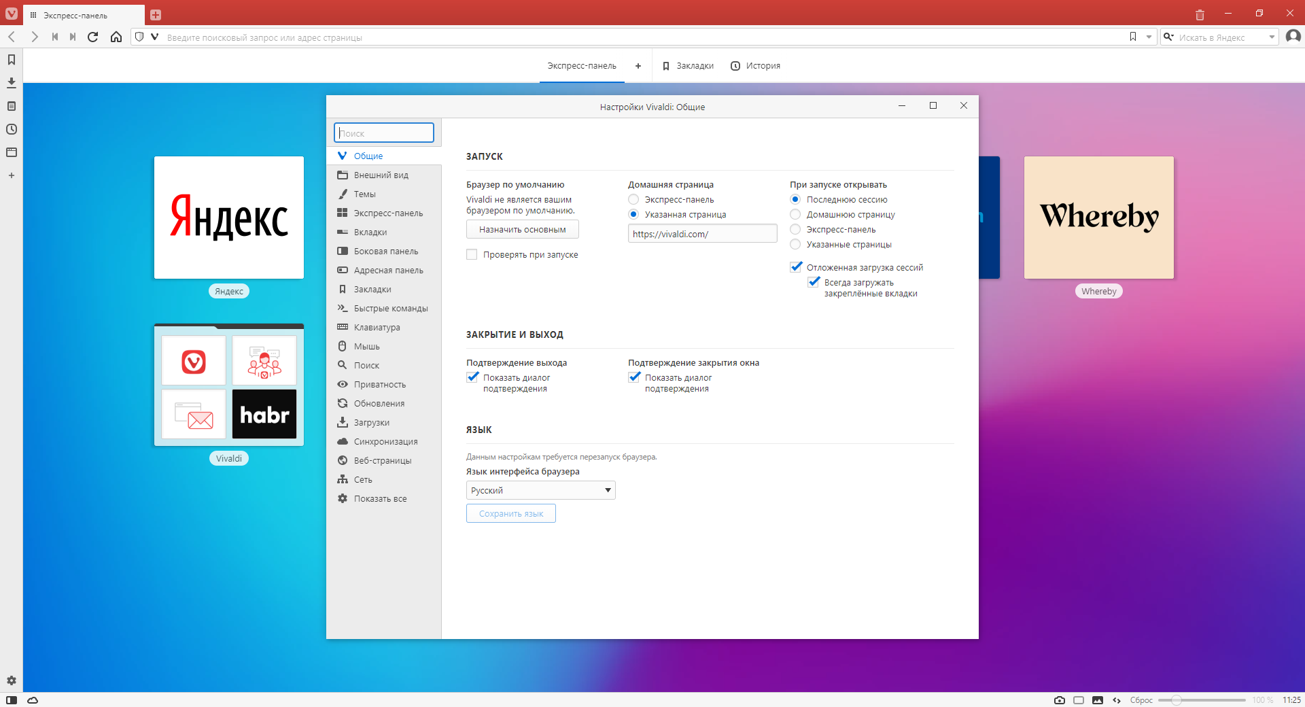Enable 'Проверять при запуске' checkbox

[x=472, y=255]
